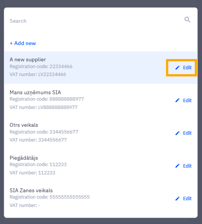Screen dimensions: 202x224
Task: Open Edit for Mans uzņēmums SIA
Action: 183,100
